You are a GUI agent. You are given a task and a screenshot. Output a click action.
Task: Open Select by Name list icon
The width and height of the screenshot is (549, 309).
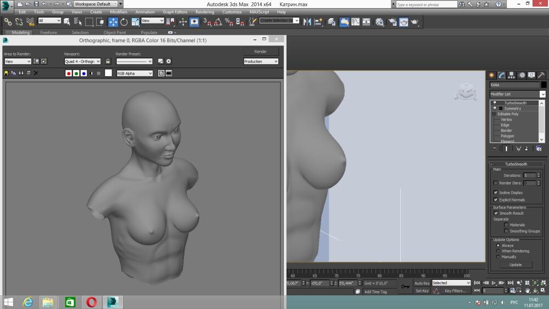point(78,22)
